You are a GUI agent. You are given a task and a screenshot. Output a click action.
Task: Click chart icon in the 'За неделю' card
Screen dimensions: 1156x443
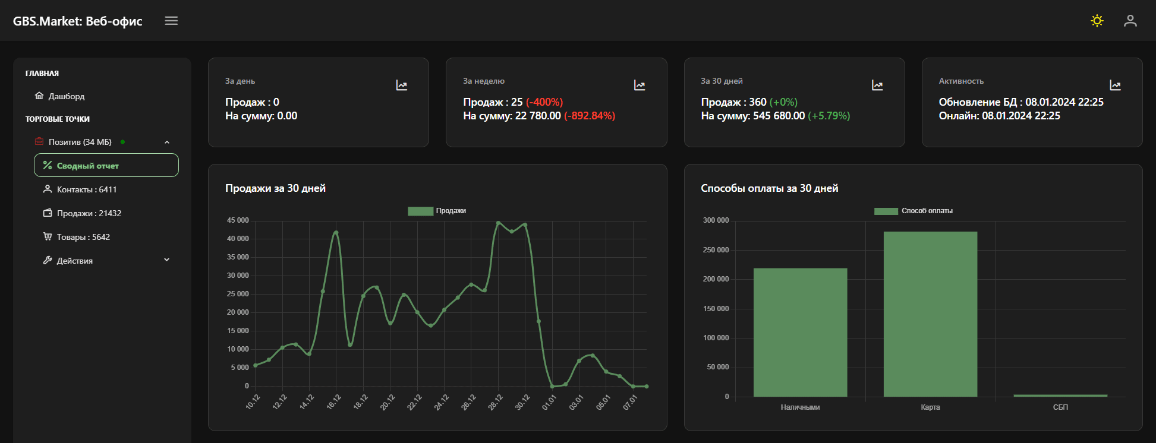click(640, 86)
